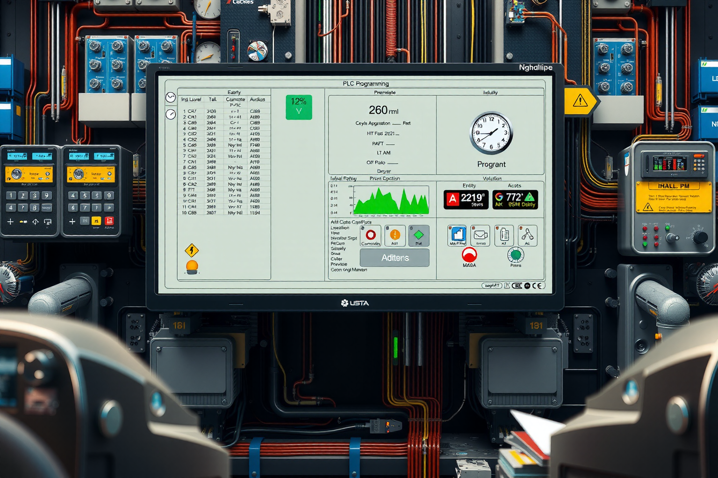Select bienaitte Srgat in the options list
This screenshot has width=718, height=478.
(344, 238)
